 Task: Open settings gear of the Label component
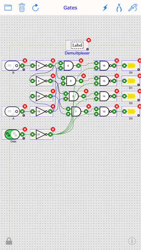pyautogui.click(x=87, y=49)
